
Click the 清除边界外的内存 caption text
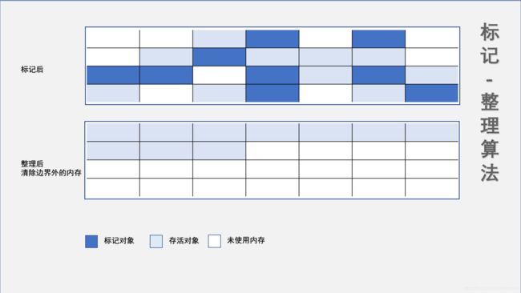[x=51, y=173]
